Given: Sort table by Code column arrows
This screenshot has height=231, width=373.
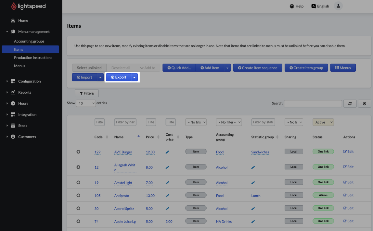Looking at the screenshot, I should [107, 137].
